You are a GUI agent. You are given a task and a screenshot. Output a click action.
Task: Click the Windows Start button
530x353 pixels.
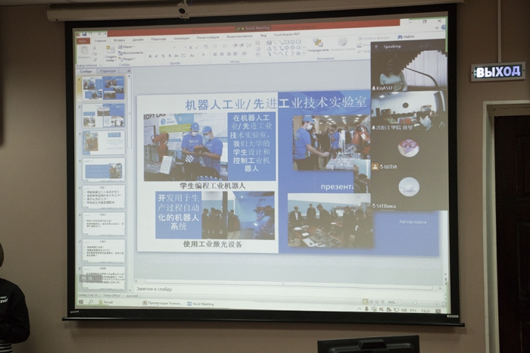pyautogui.click(x=79, y=303)
